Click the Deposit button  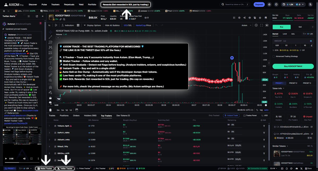click(x=259, y=4)
